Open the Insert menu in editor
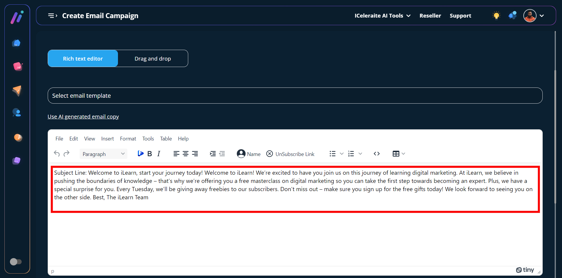This screenshot has width=562, height=278. 107,139
